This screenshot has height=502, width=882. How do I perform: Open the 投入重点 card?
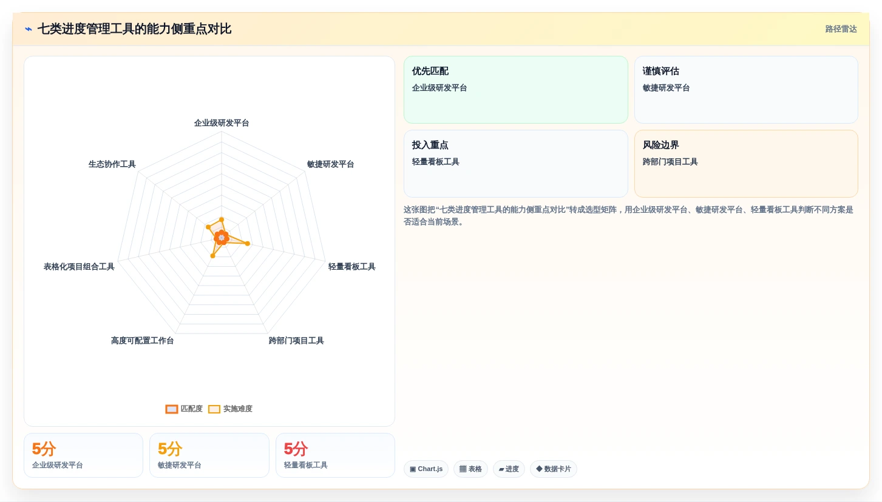point(516,164)
